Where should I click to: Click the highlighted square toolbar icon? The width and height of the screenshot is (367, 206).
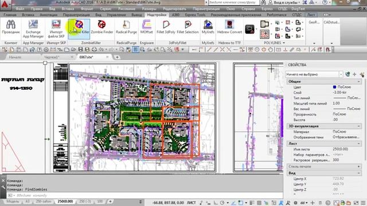(x=135, y=50)
